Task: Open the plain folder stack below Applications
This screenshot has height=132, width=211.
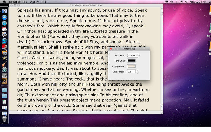Action: (4, 96)
